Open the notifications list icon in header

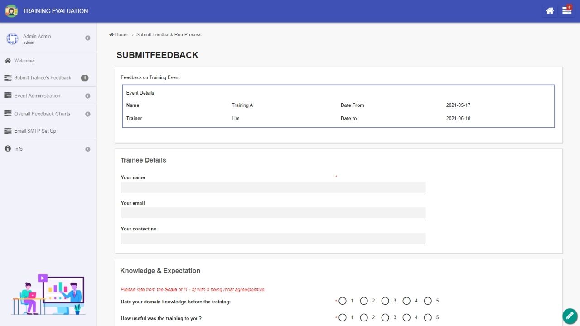point(566,11)
